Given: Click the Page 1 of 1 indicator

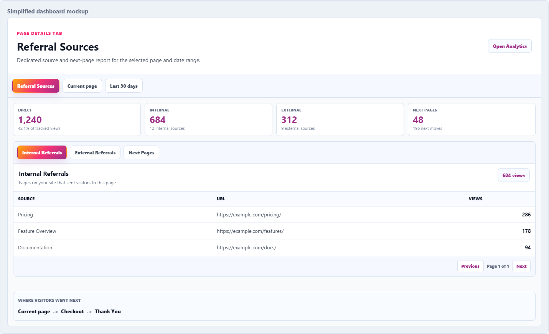Looking at the screenshot, I should tap(498, 266).
